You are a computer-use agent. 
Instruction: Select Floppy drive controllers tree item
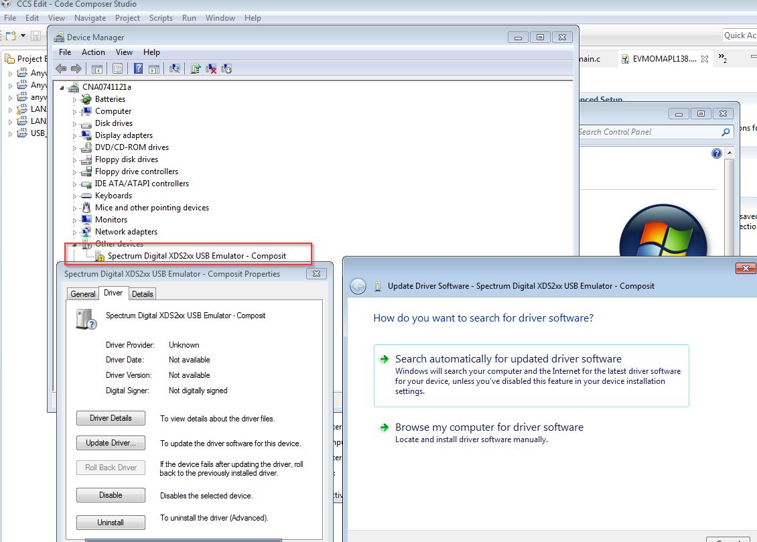point(136,172)
